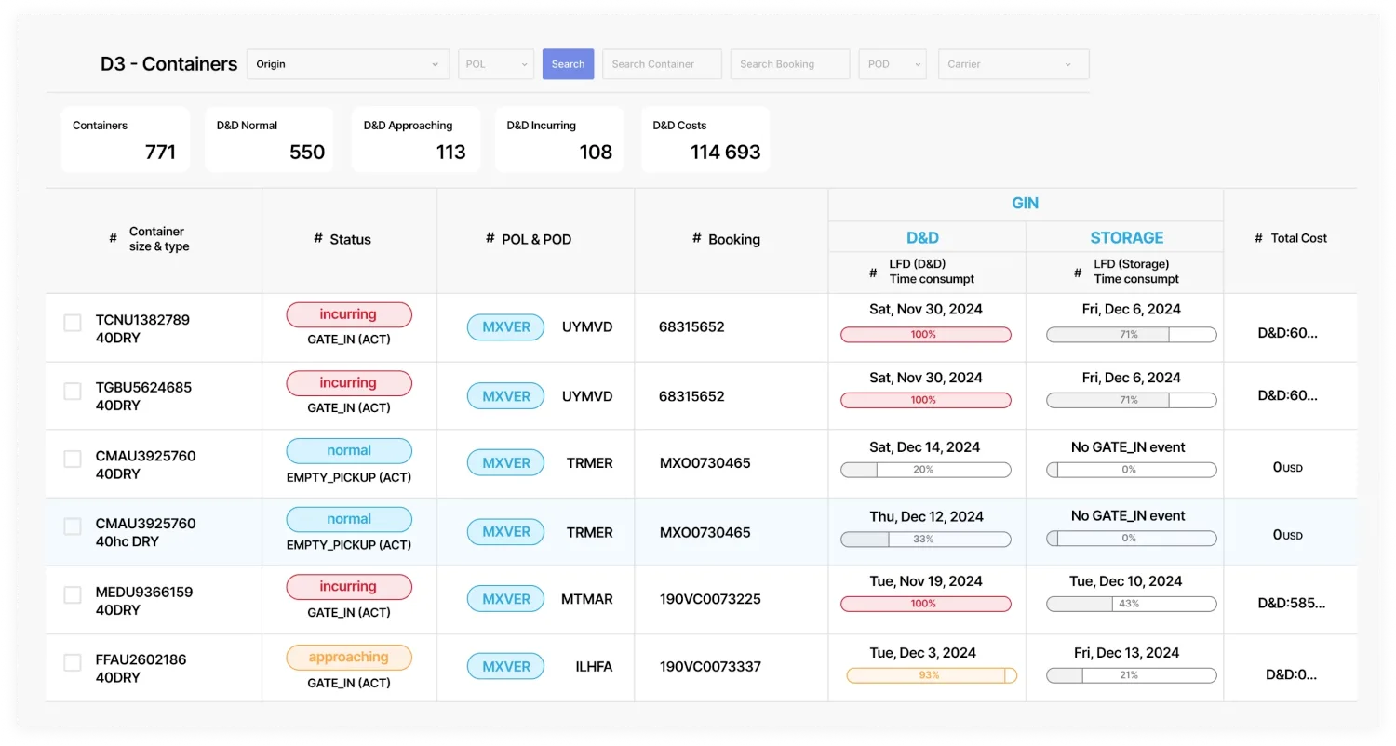Screen dimensions: 1396x746
Task: Click POD code ILHFA
Action: (594, 667)
